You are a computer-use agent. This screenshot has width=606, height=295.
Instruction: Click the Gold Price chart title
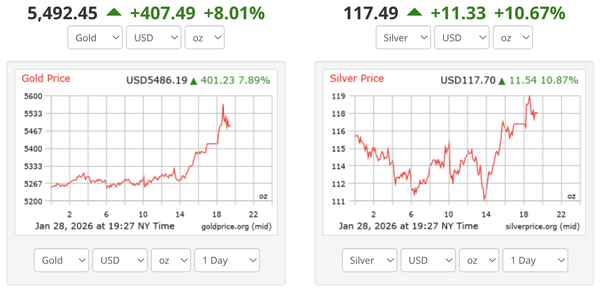click(x=46, y=79)
